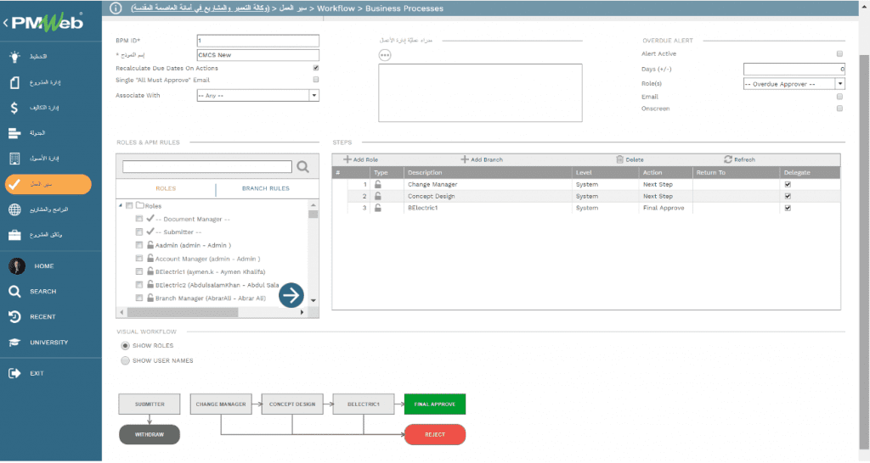Click the lock icon for BElectric1 step
Viewport: 870px width, 463px height.
coord(378,208)
